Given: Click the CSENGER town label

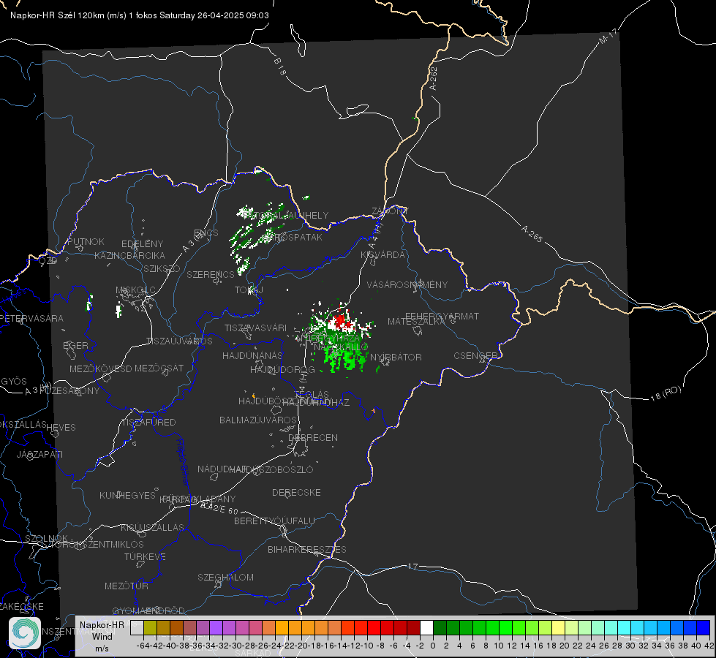Looking at the screenshot, I should coord(476,356).
